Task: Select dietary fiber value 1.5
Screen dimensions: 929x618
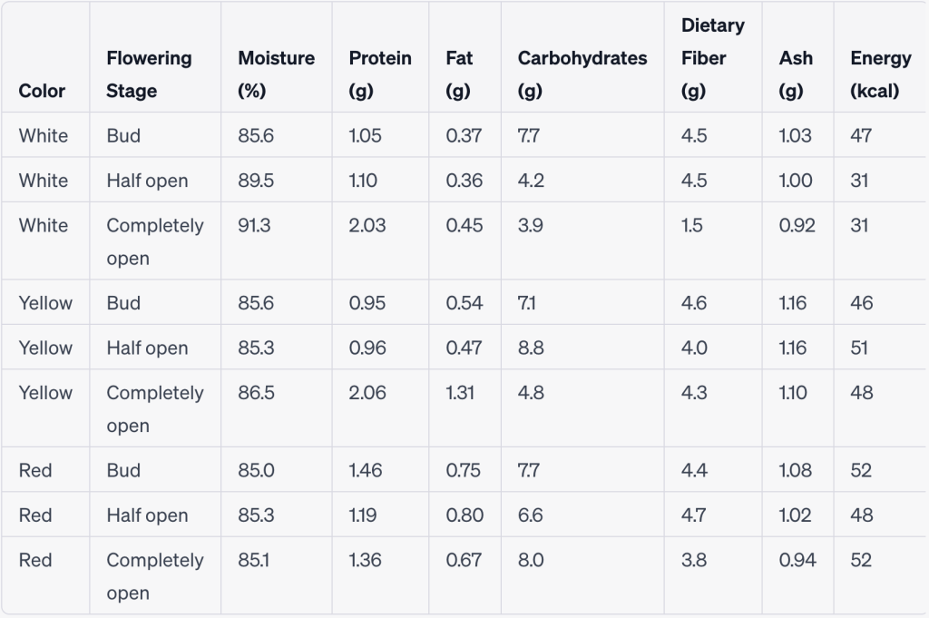Action: click(691, 226)
